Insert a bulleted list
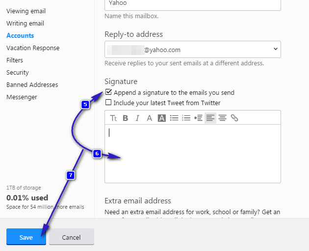Viewport: 309px width, 251px height. [174, 118]
